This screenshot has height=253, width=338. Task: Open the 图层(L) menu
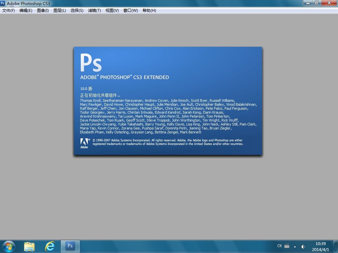[x=59, y=10]
